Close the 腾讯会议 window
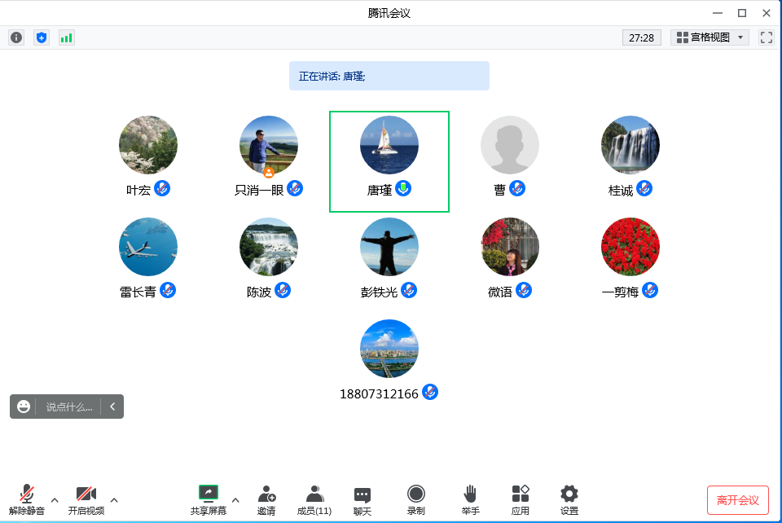782x523 pixels. click(767, 13)
